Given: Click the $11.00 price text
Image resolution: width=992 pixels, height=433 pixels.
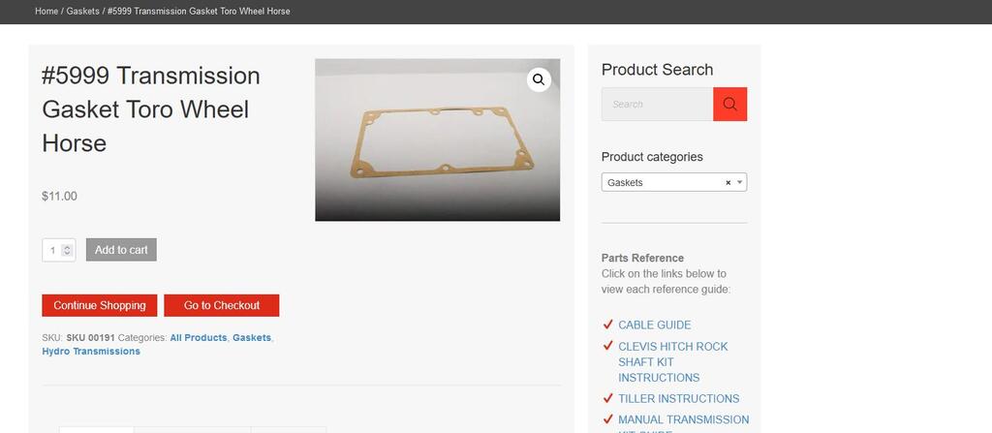Looking at the screenshot, I should click(59, 197).
